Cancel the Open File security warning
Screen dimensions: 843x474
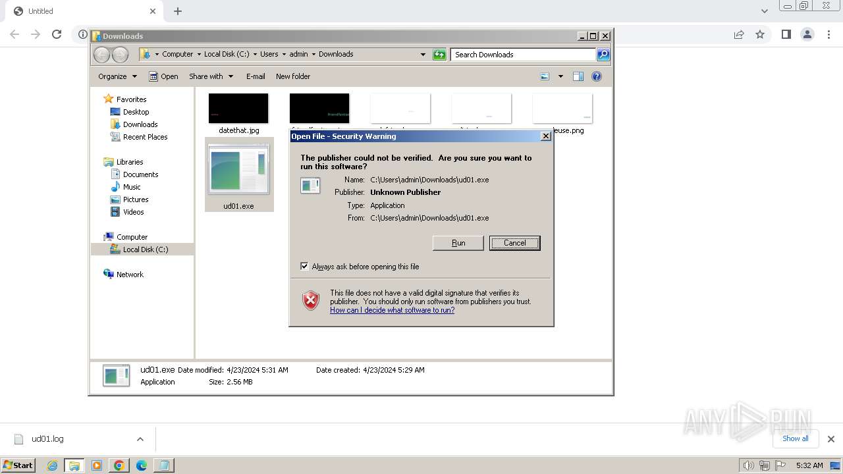(x=514, y=243)
